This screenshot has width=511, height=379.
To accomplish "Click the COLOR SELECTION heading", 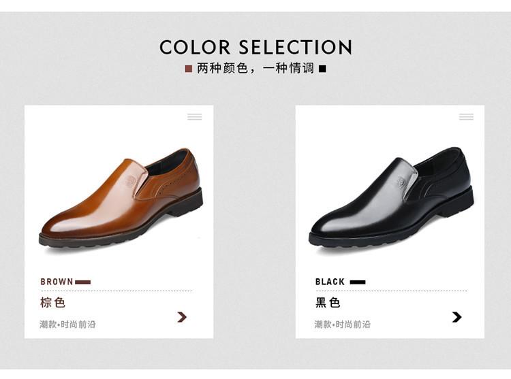I will pos(255,47).
